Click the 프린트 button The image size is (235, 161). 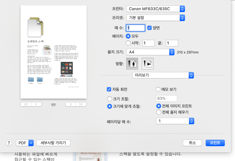tap(215, 143)
